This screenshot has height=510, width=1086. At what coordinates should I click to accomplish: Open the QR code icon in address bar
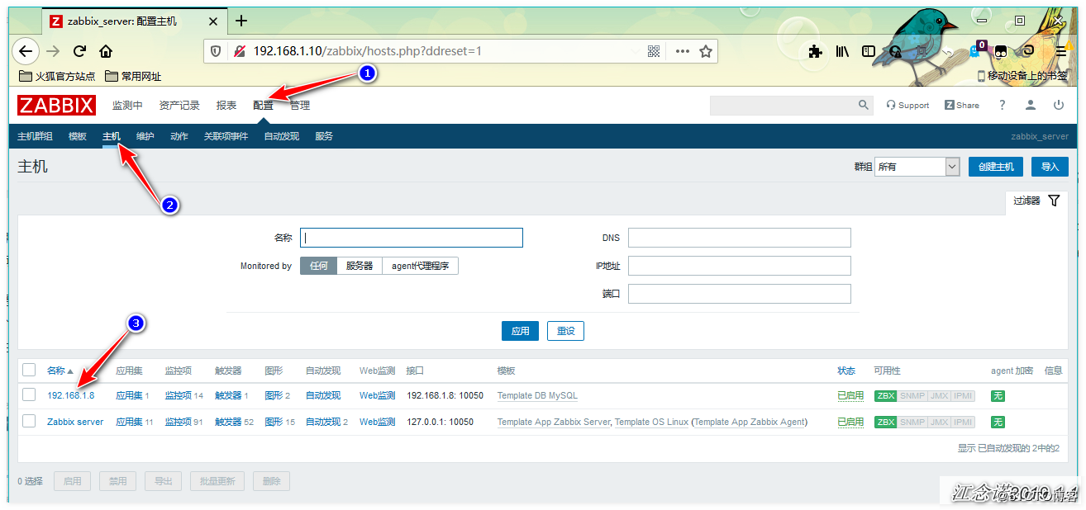654,51
